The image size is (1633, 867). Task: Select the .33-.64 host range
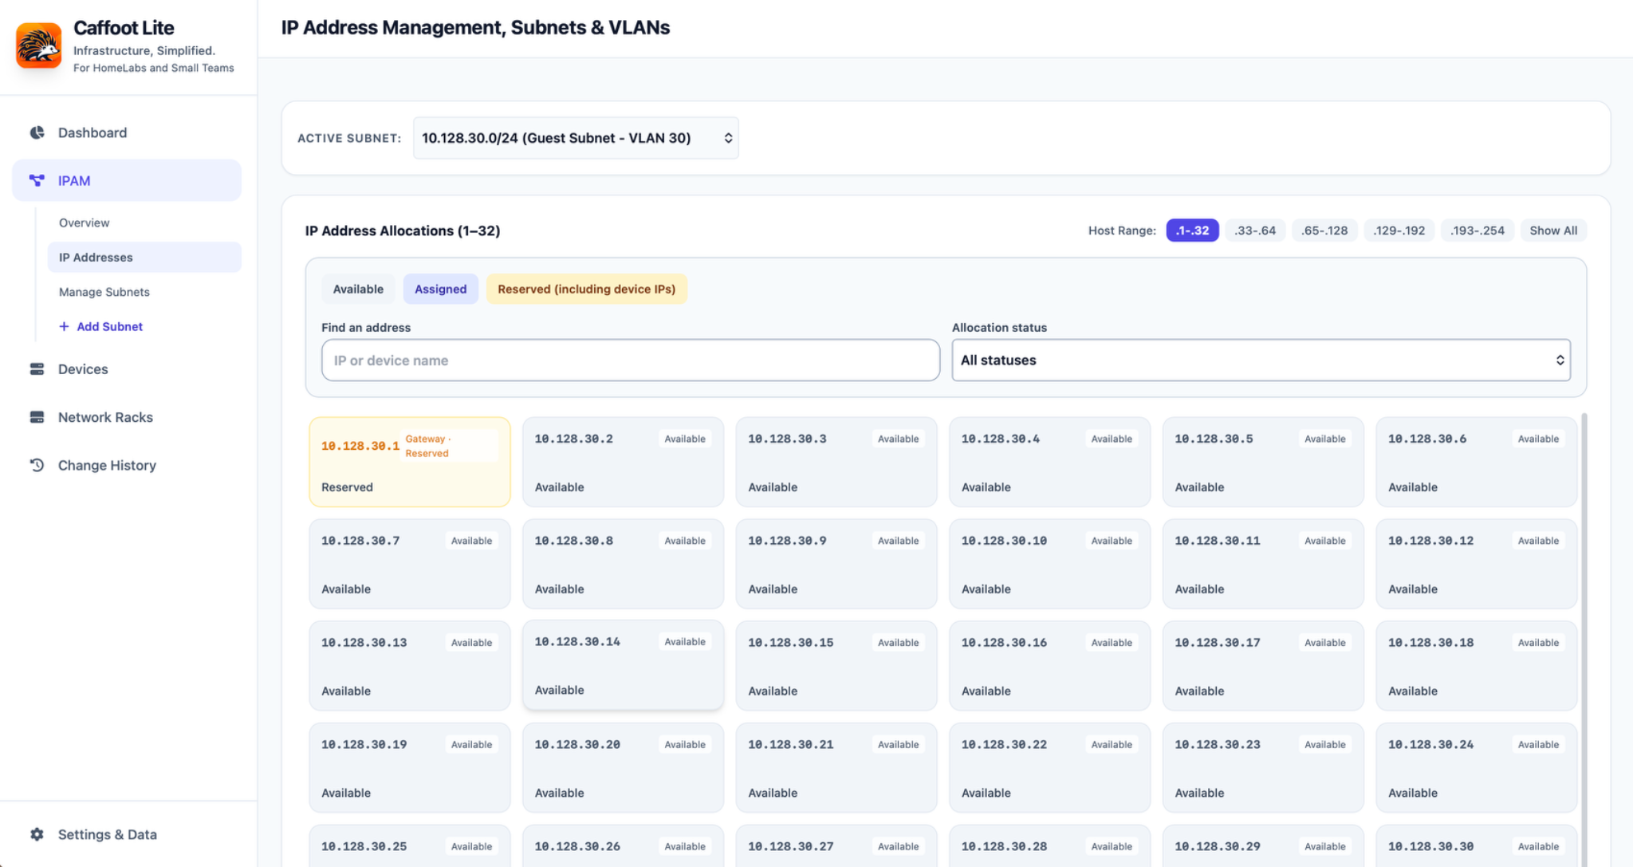(x=1255, y=231)
